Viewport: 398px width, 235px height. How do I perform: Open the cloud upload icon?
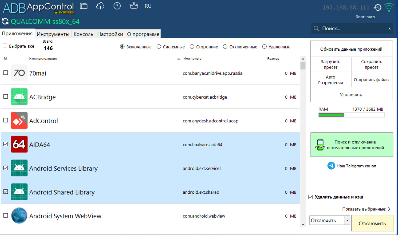point(100,6)
